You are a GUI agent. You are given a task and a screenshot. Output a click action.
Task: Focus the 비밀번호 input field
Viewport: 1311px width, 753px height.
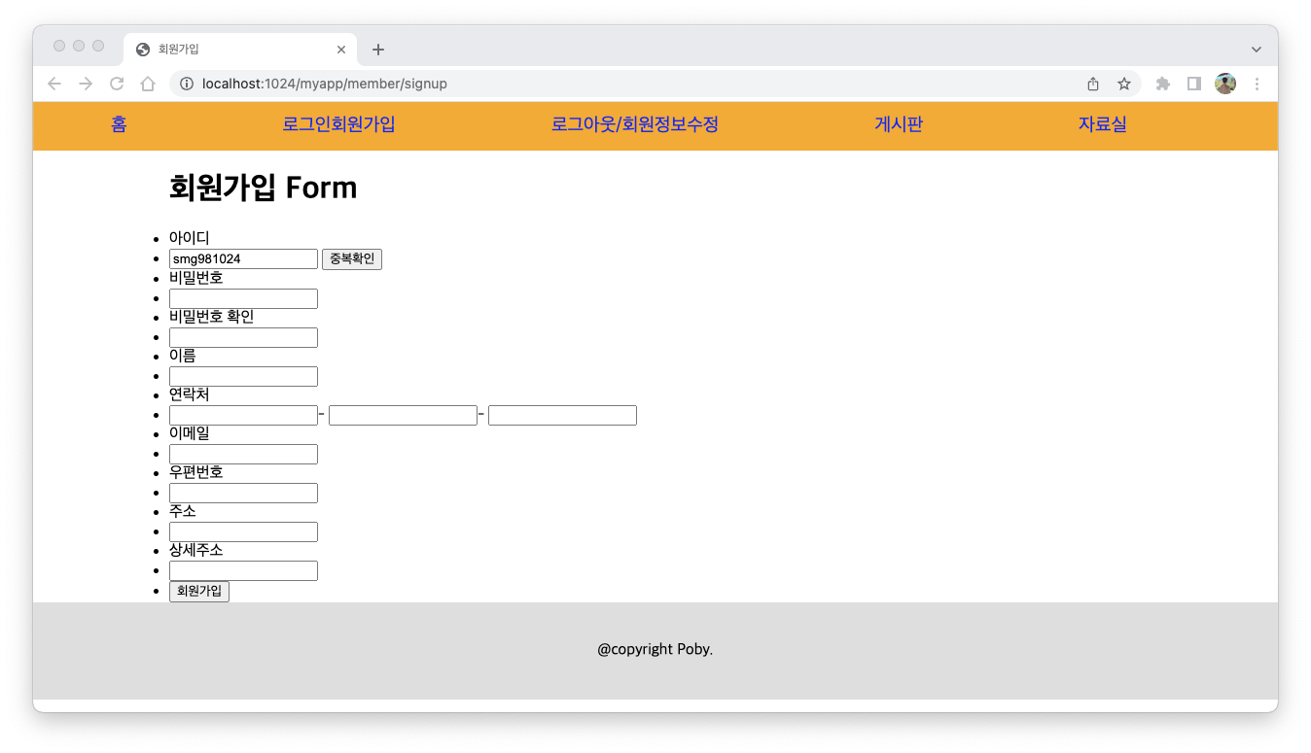(x=243, y=298)
